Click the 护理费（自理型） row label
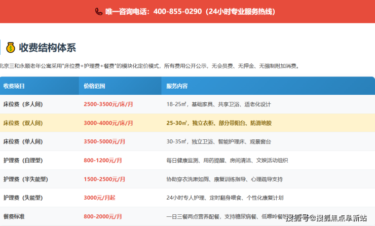 click(23, 160)
